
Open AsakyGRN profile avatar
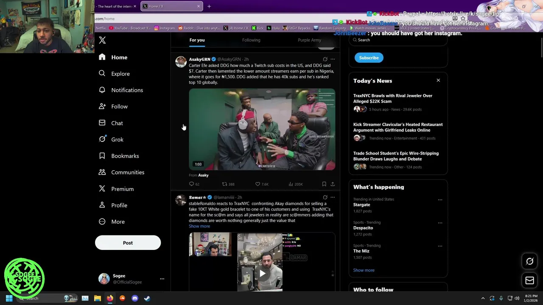tap(181, 62)
